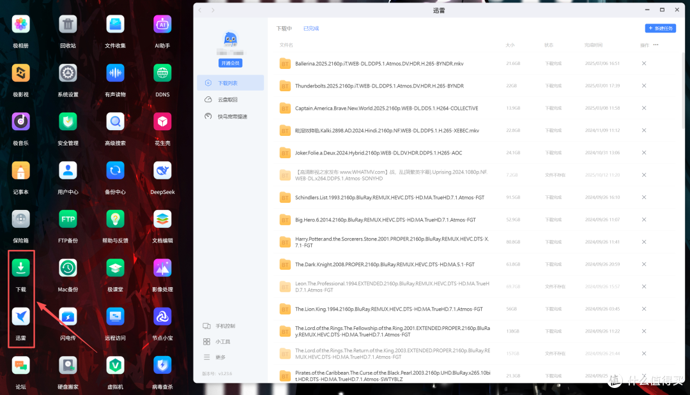Click the Xunlei bird avatar
The image size is (690, 395).
(230, 40)
